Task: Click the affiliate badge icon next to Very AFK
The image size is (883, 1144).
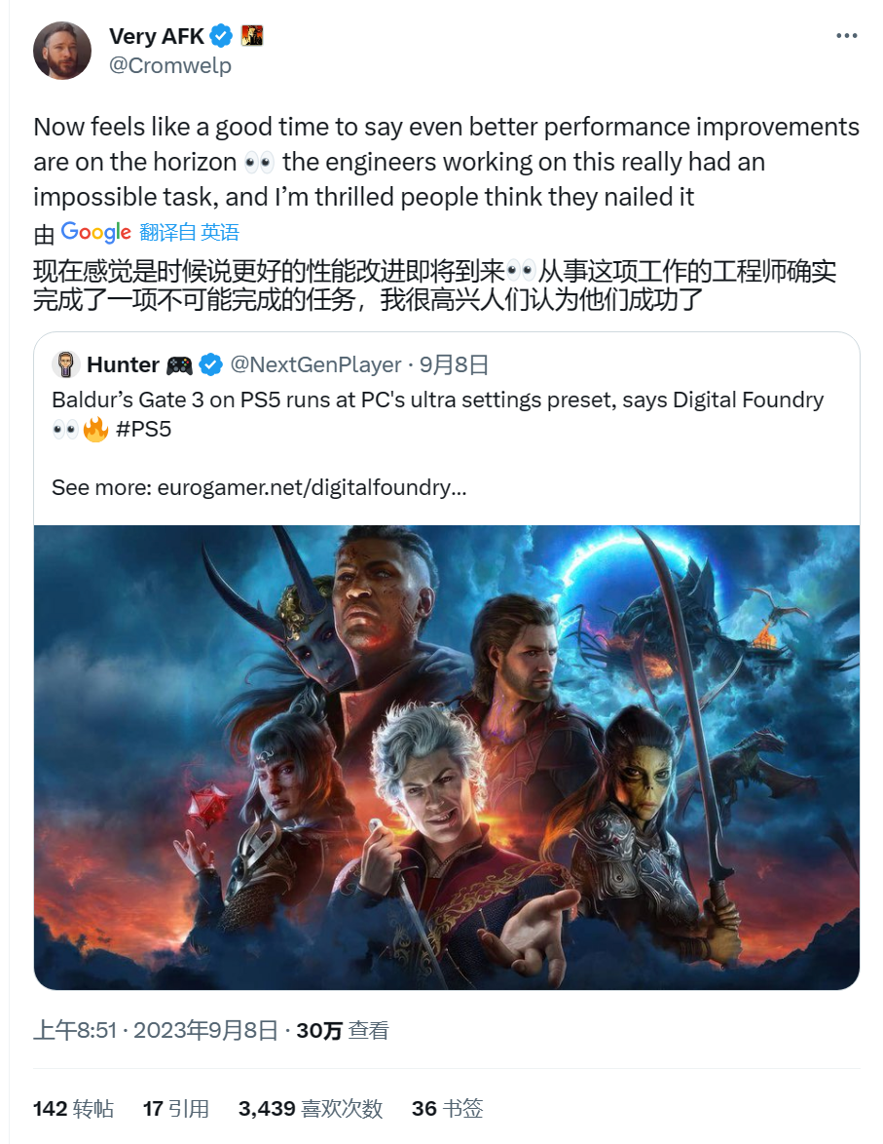Action: coord(252,35)
